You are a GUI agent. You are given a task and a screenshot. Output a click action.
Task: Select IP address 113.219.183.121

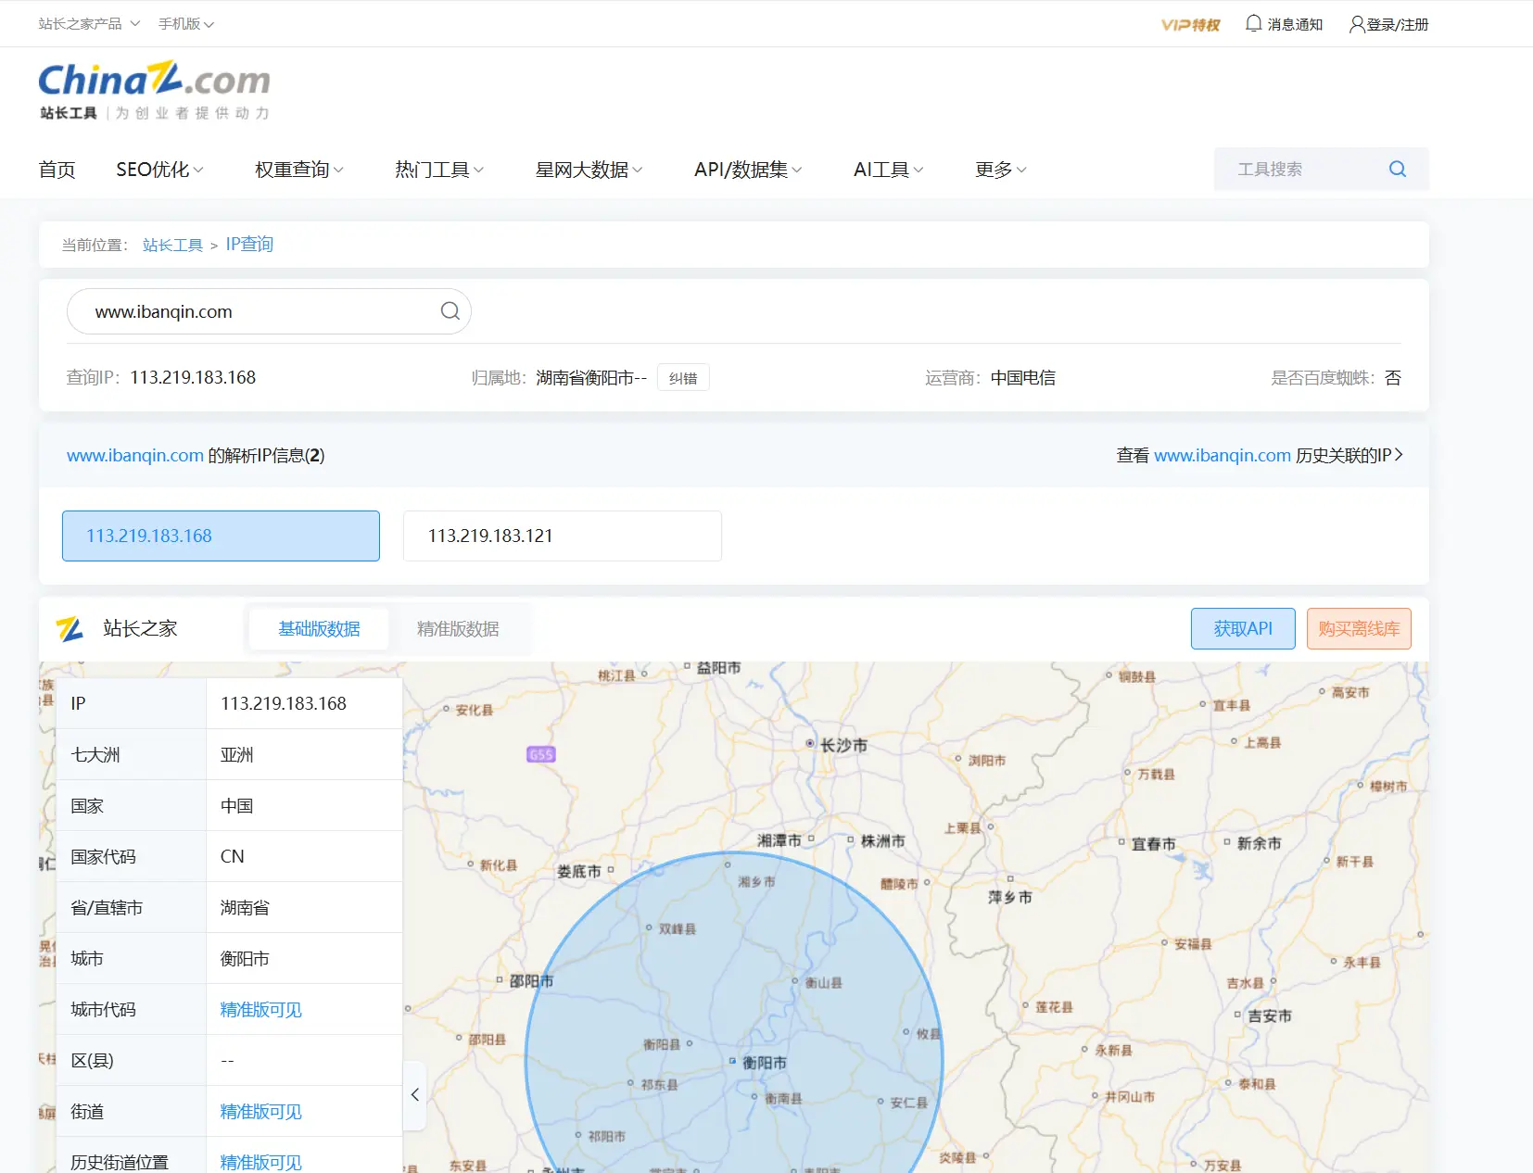(562, 536)
